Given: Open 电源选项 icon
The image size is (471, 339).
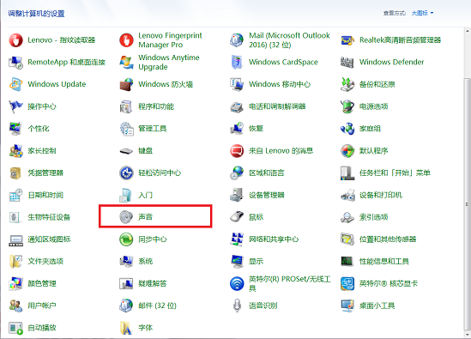Looking at the screenshot, I should point(347,106).
